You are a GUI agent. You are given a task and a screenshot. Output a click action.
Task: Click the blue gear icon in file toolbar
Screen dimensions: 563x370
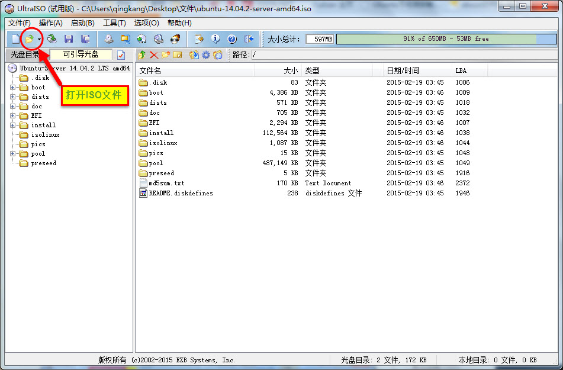coord(206,55)
